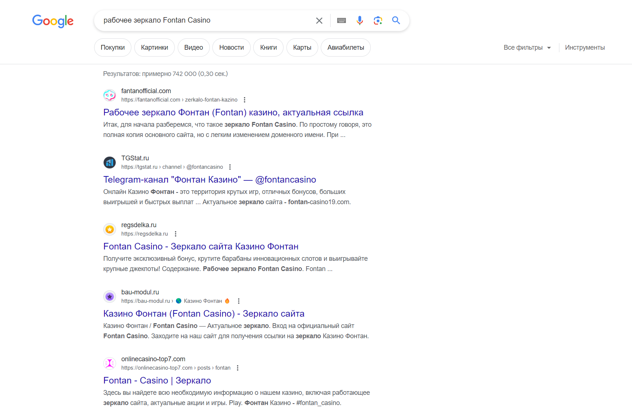Open the Google logo homepage link
Screen dimensions: 632x416
click(x=53, y=21)
